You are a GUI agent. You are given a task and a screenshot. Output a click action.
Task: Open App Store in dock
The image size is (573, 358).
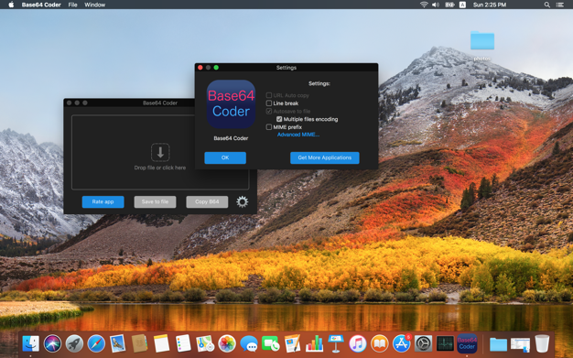(x=402, y=343)
